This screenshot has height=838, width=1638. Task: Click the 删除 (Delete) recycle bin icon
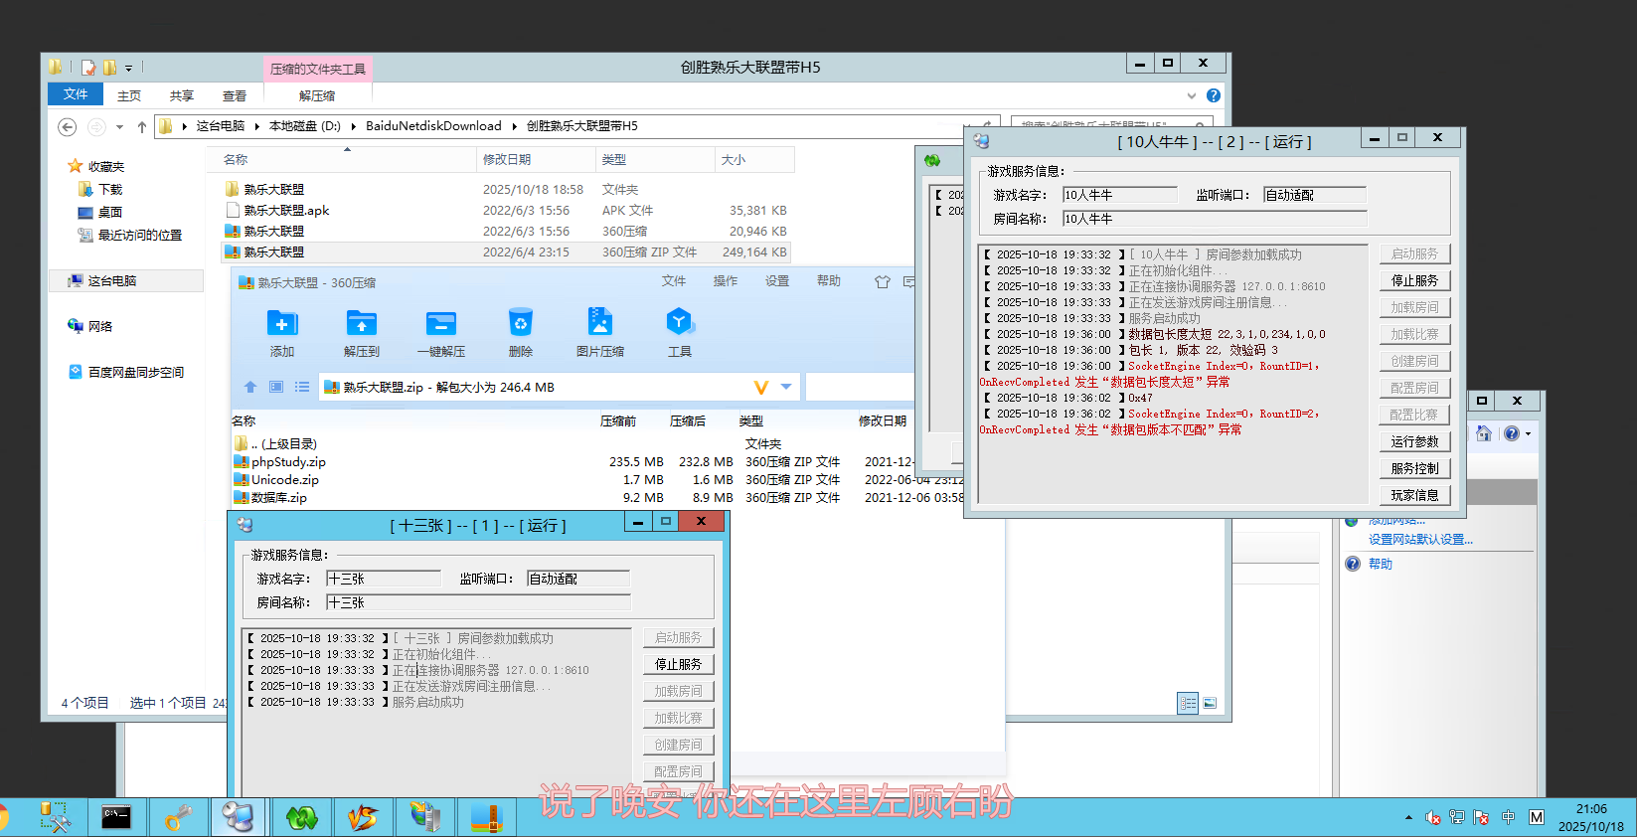pyautogui.click(x=521, y=324)
